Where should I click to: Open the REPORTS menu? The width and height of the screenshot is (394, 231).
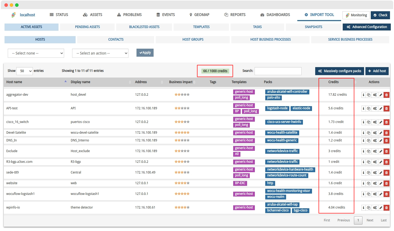pyautogui.click(x=235, y=15)
